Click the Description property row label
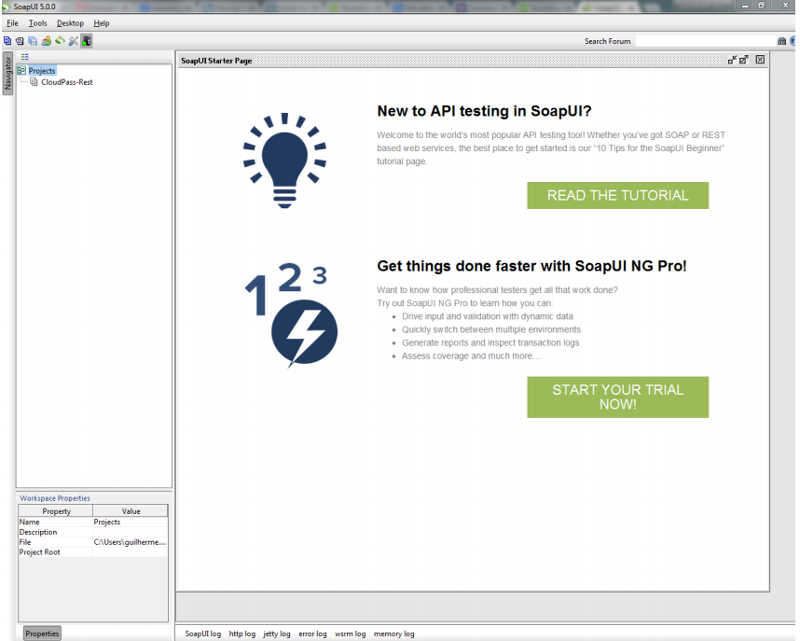The height and width of the screenshot is (641, 800). pyautogui.click(x=38, y=532)
